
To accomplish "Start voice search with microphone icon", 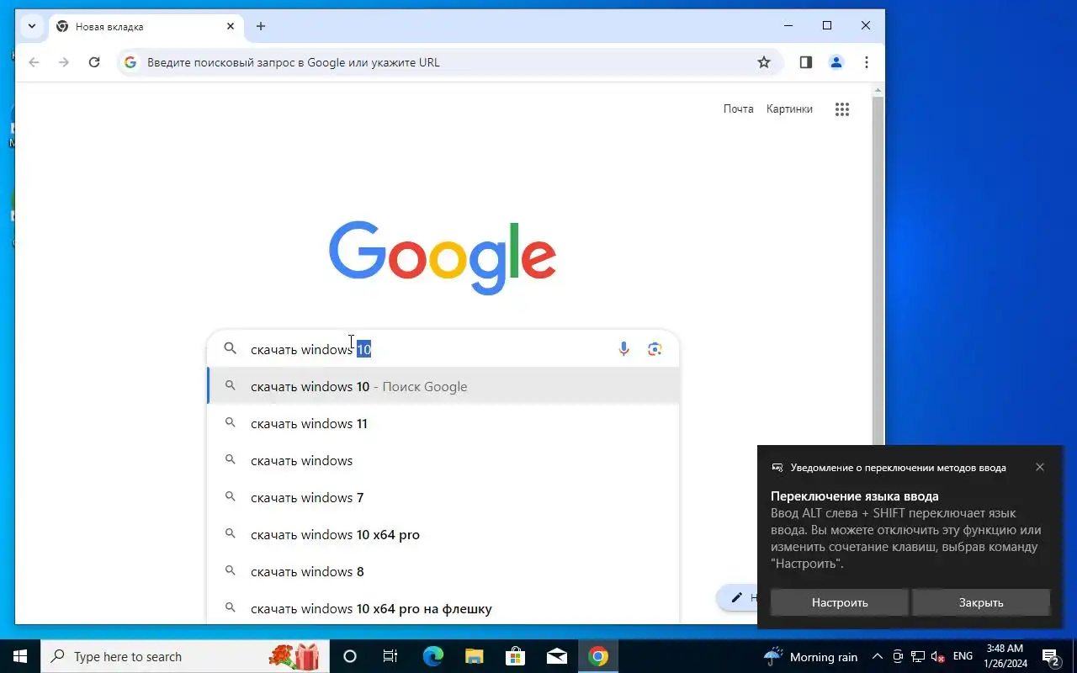I will pos(623,349).
